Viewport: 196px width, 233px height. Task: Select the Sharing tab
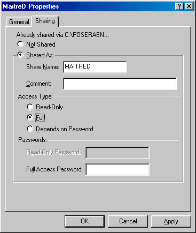(45, 21)
